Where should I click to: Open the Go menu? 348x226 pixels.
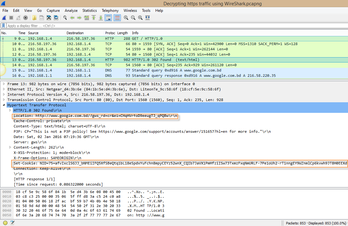39,10
